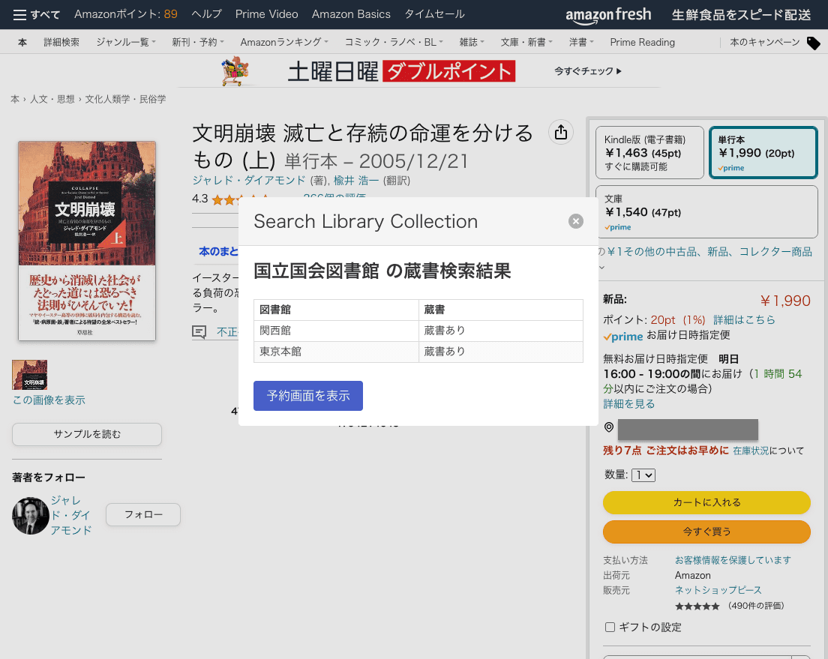
Task: Click the フォロー author button
Action: [x=143, y=515]
